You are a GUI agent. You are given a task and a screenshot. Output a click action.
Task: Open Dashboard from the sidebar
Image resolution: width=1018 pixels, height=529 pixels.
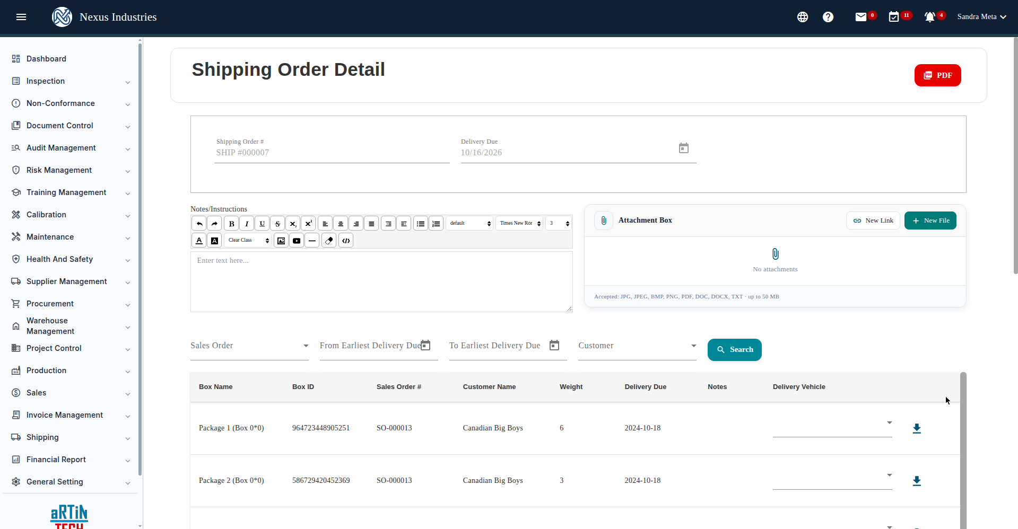click(71, 59)
